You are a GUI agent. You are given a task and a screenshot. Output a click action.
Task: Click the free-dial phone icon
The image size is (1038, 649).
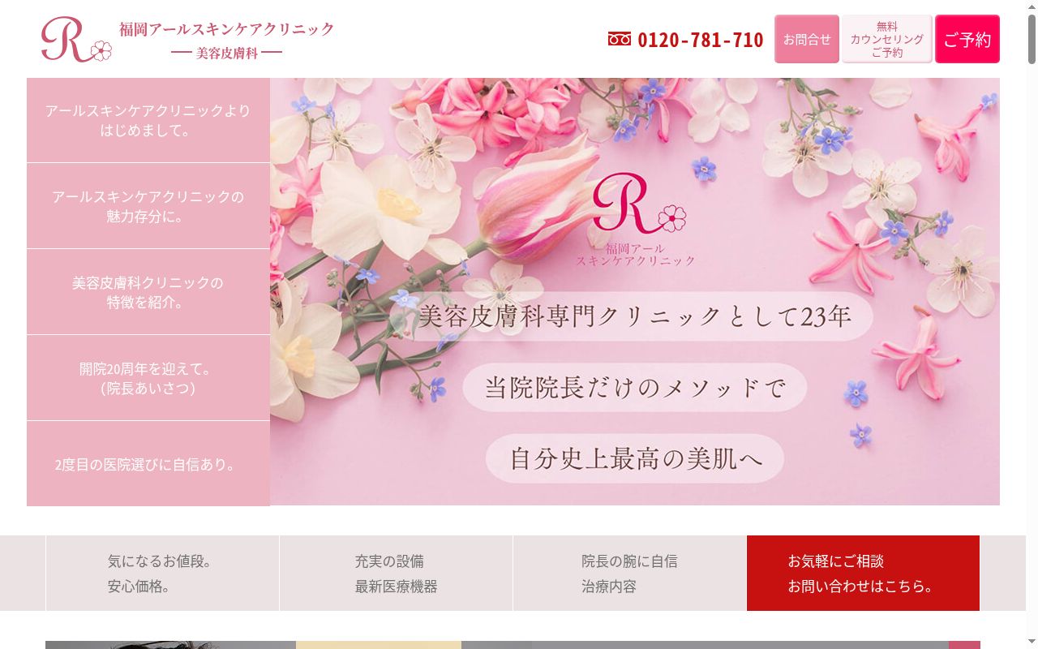[620, 39]
